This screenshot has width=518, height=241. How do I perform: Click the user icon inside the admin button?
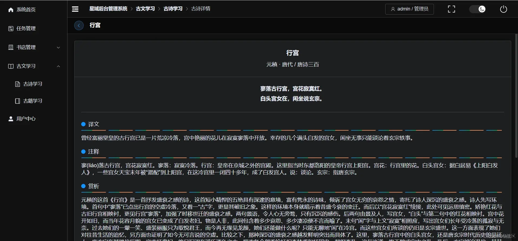pos(393,9)
